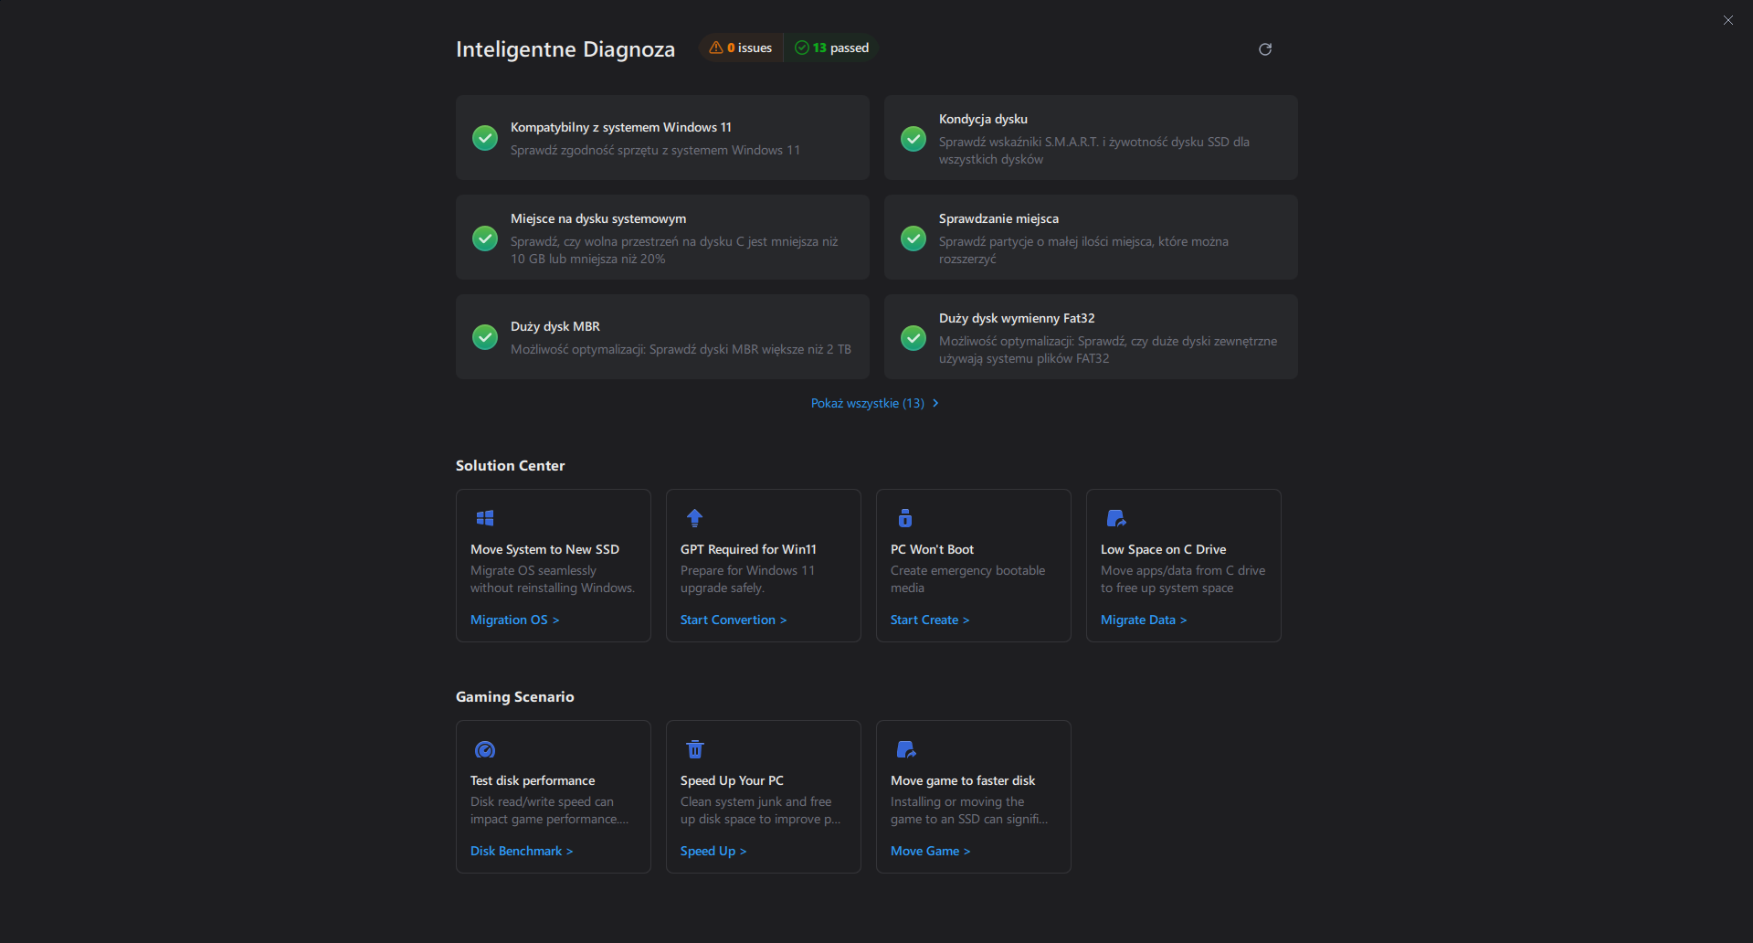The image size is (1753, 943).
Task: Open the Migration OS link
Action: [514, 620]
